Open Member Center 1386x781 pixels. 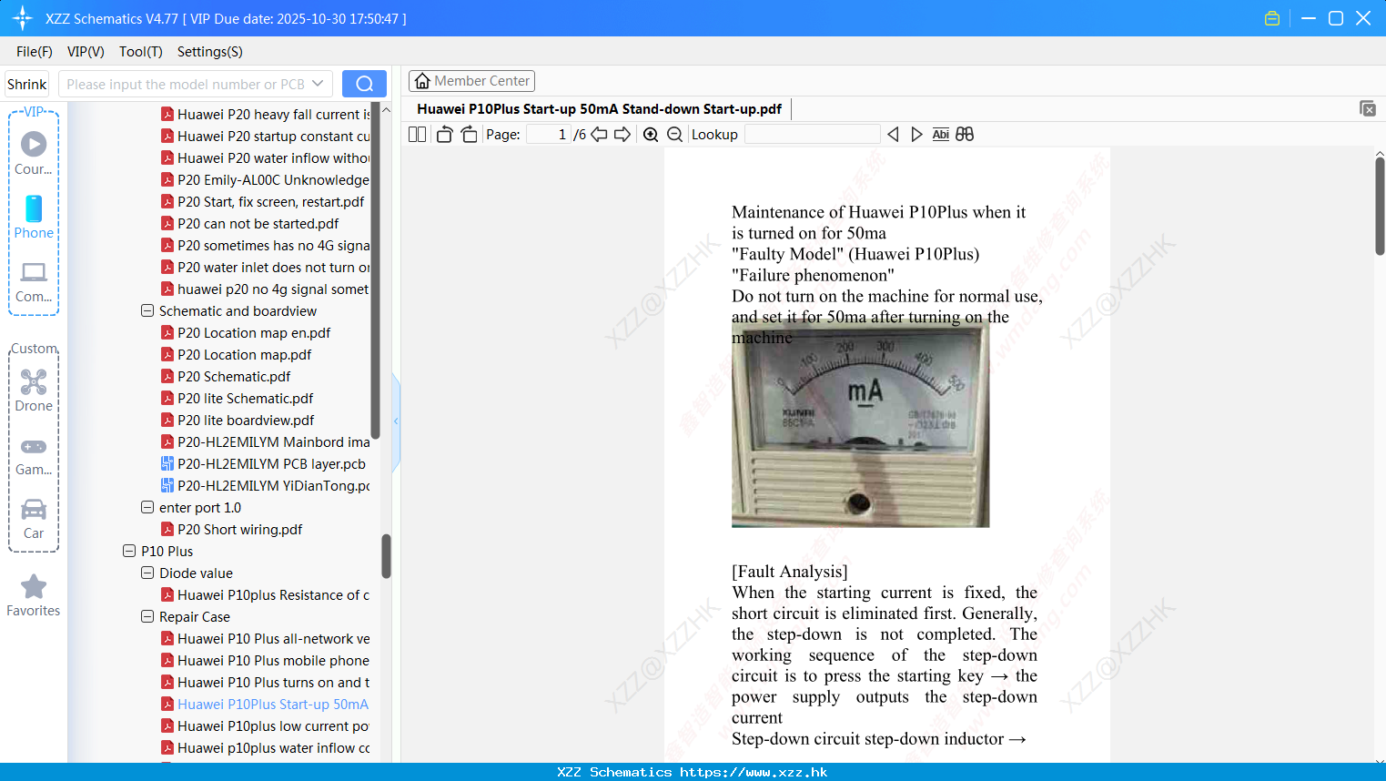pos(471,81)
